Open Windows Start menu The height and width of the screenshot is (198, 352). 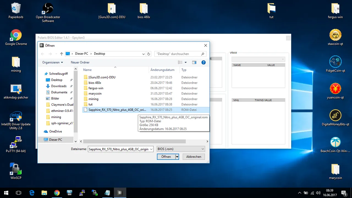[x=6, y=193]
